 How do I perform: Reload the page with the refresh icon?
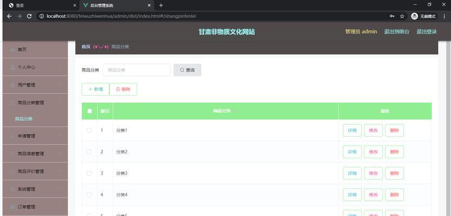(x=29, y=16)
